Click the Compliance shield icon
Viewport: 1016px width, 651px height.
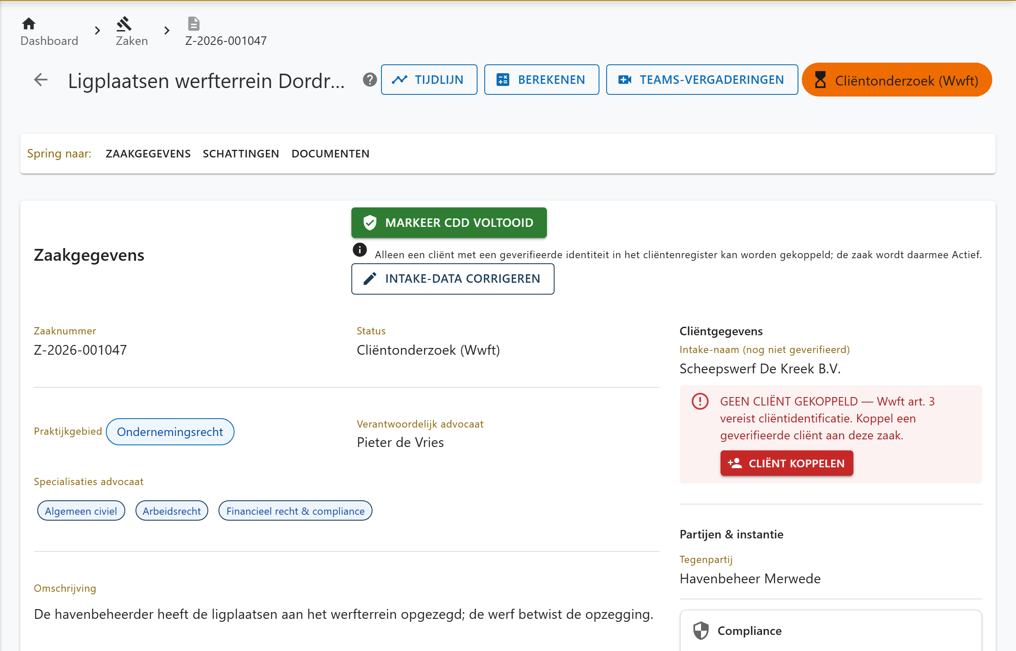click(x=701, y=631)
